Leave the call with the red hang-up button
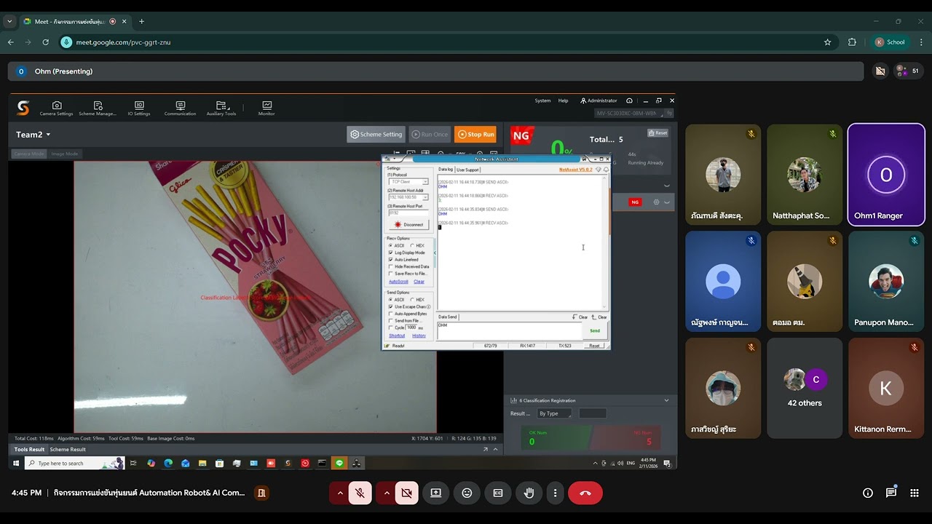This screenshot has width=932, height=524. (x=585, y=493)
